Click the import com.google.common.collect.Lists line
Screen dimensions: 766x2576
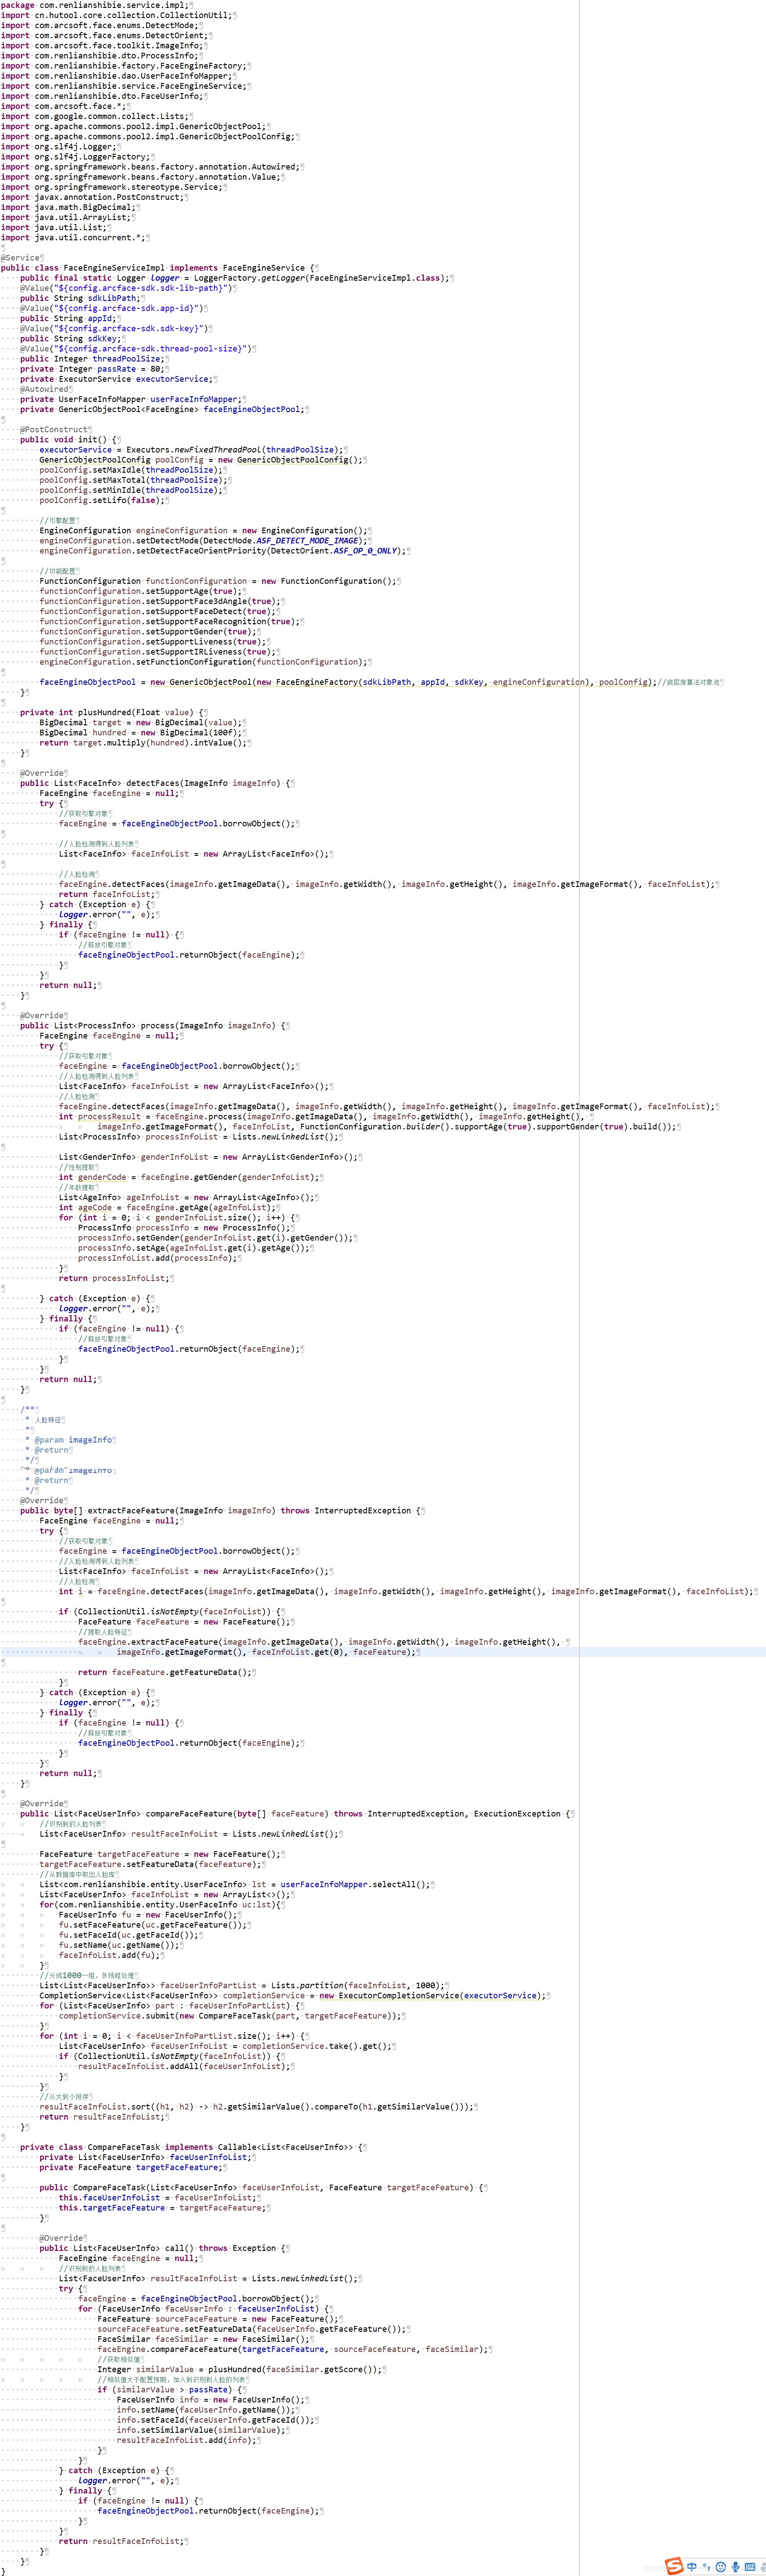(x=96, y=116)
